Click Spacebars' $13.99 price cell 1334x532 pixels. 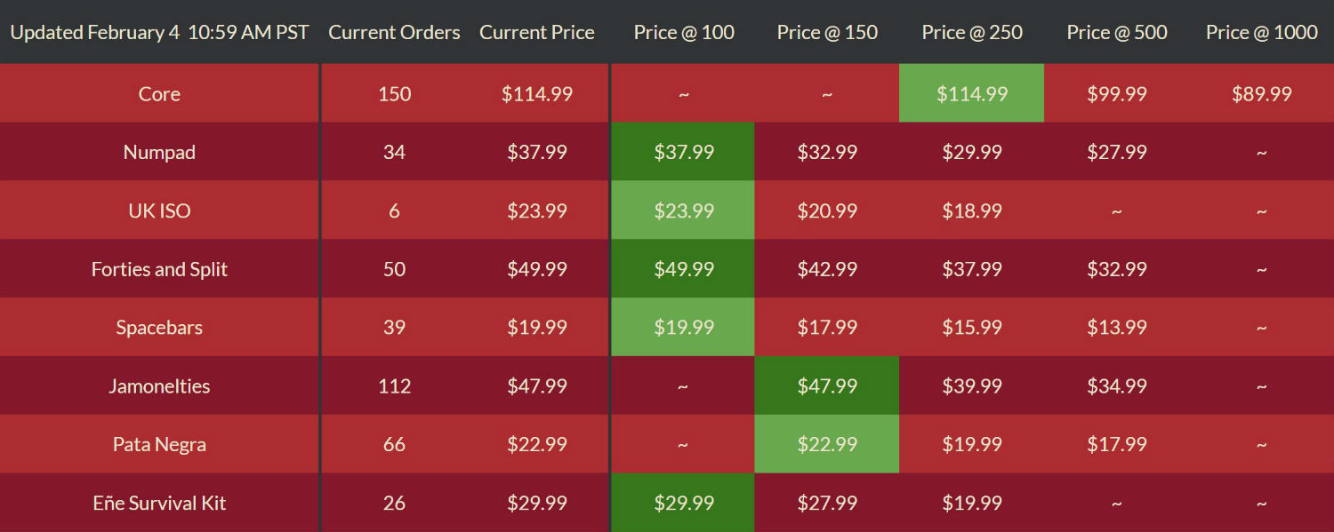click(1117, 328)
